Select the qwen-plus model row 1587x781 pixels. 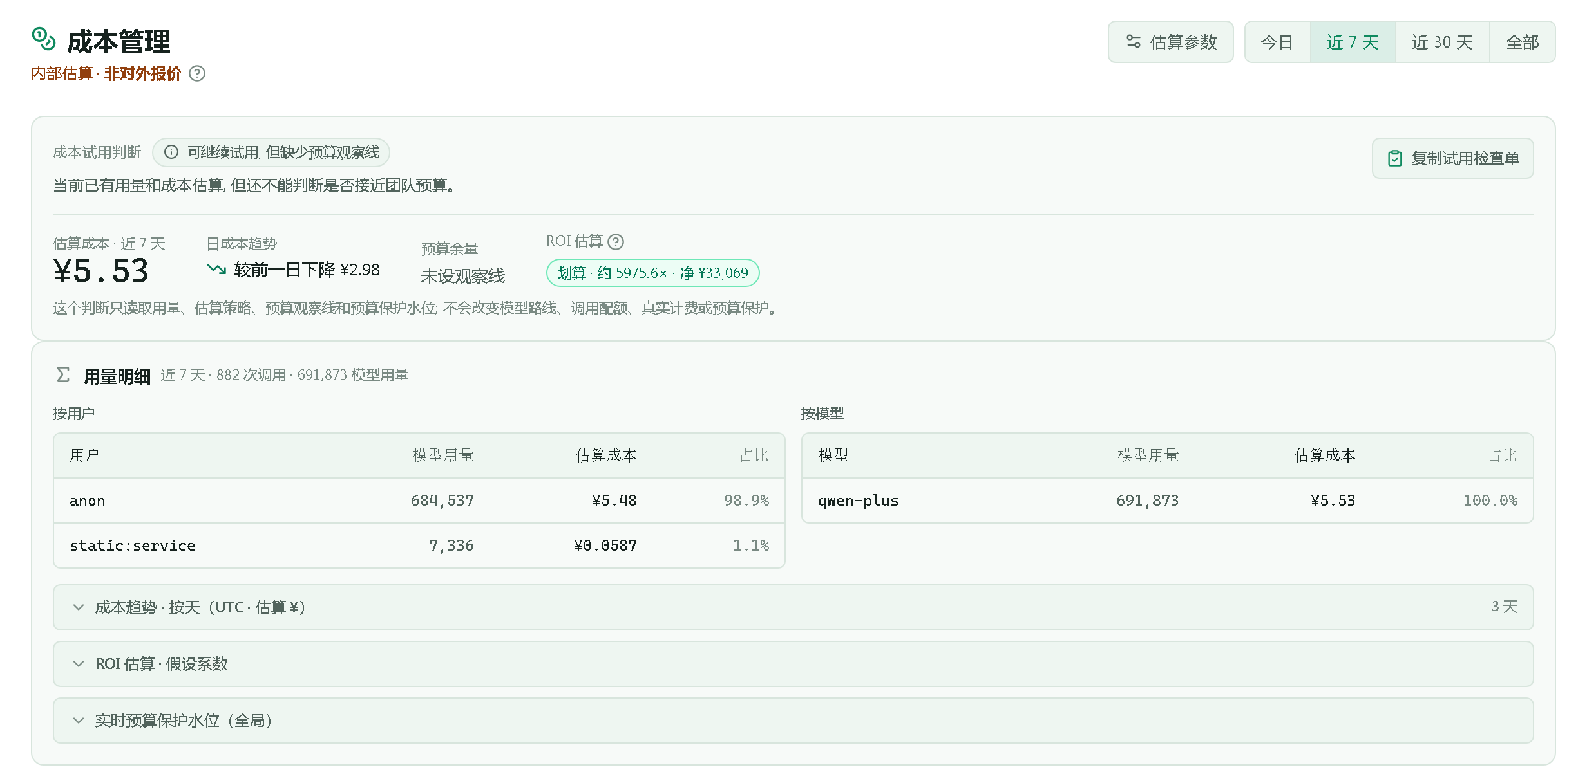tap(1167, 501)
